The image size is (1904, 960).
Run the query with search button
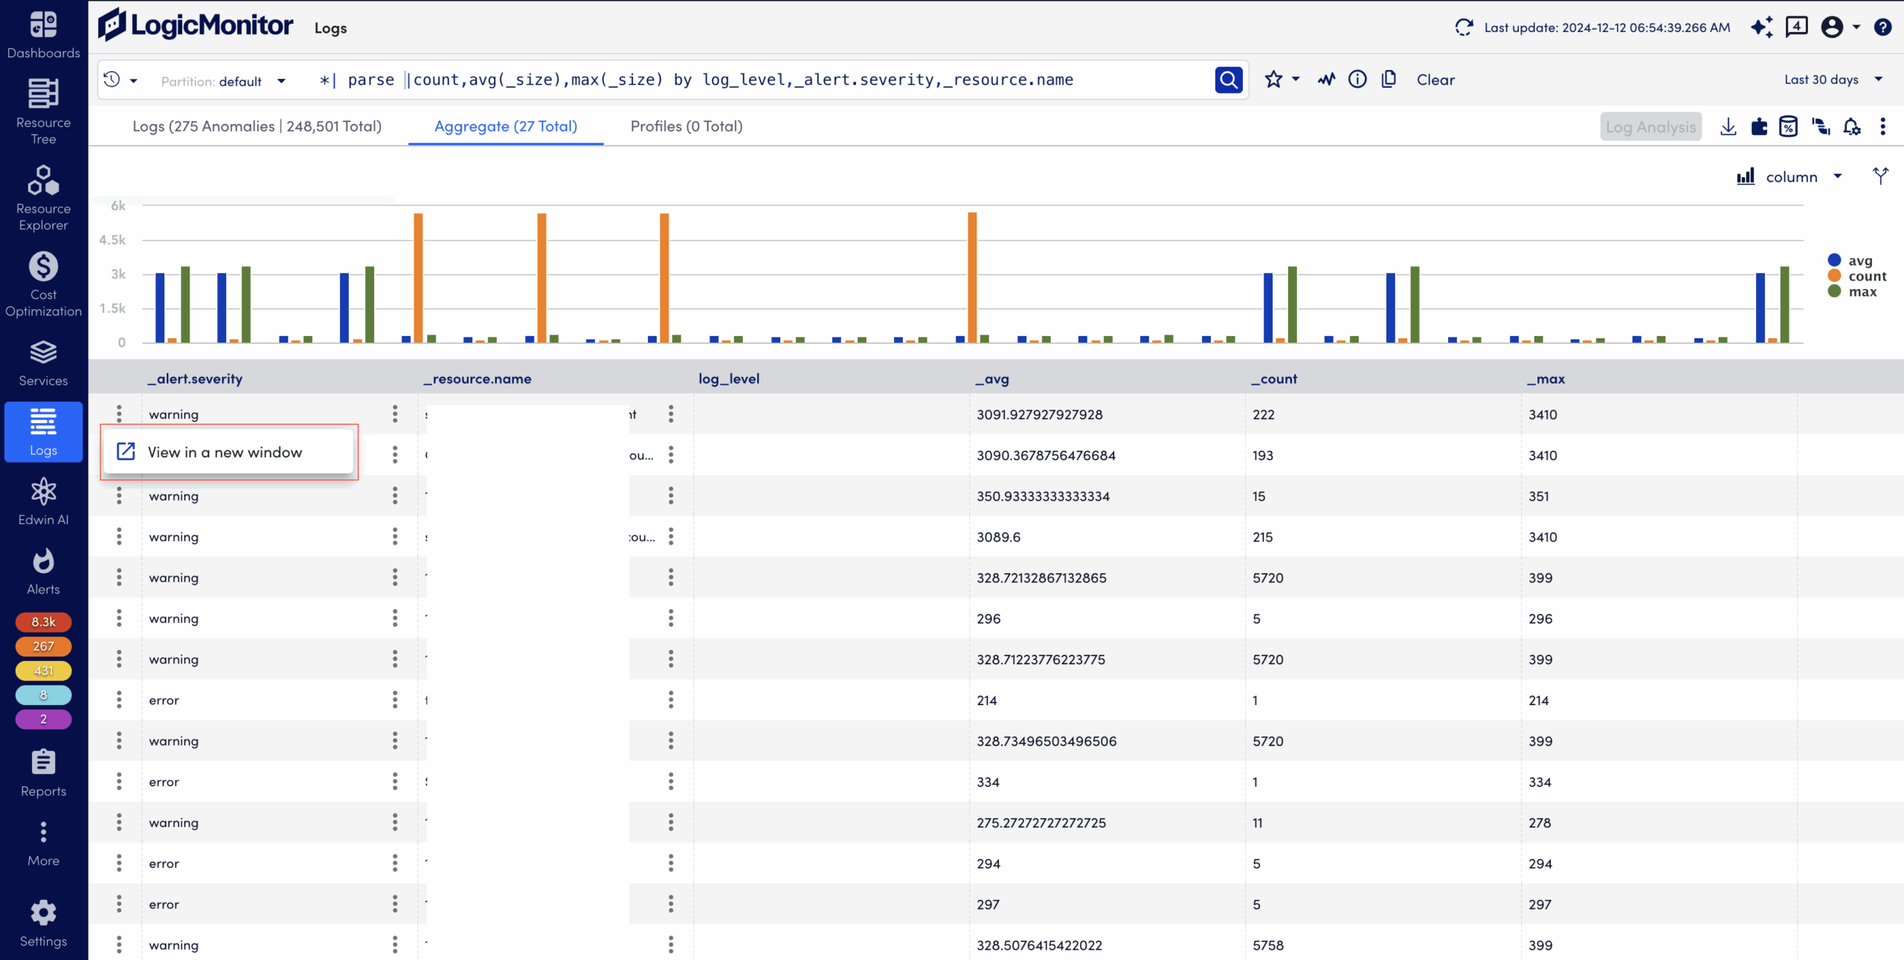pos(1229,80)
